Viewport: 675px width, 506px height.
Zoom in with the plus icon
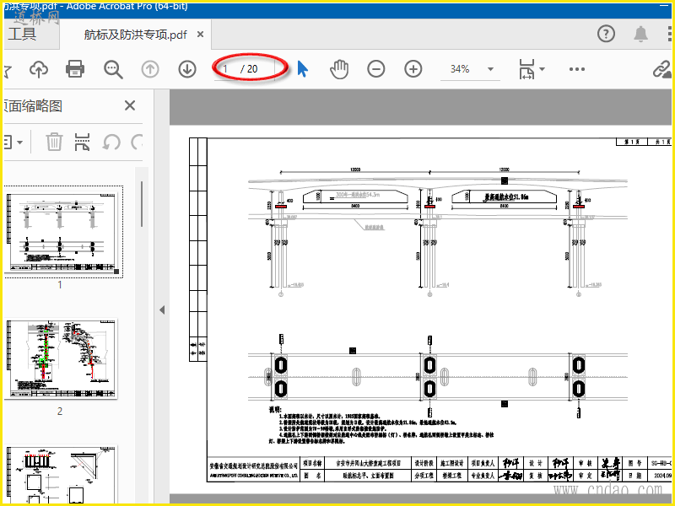[413, 69]
